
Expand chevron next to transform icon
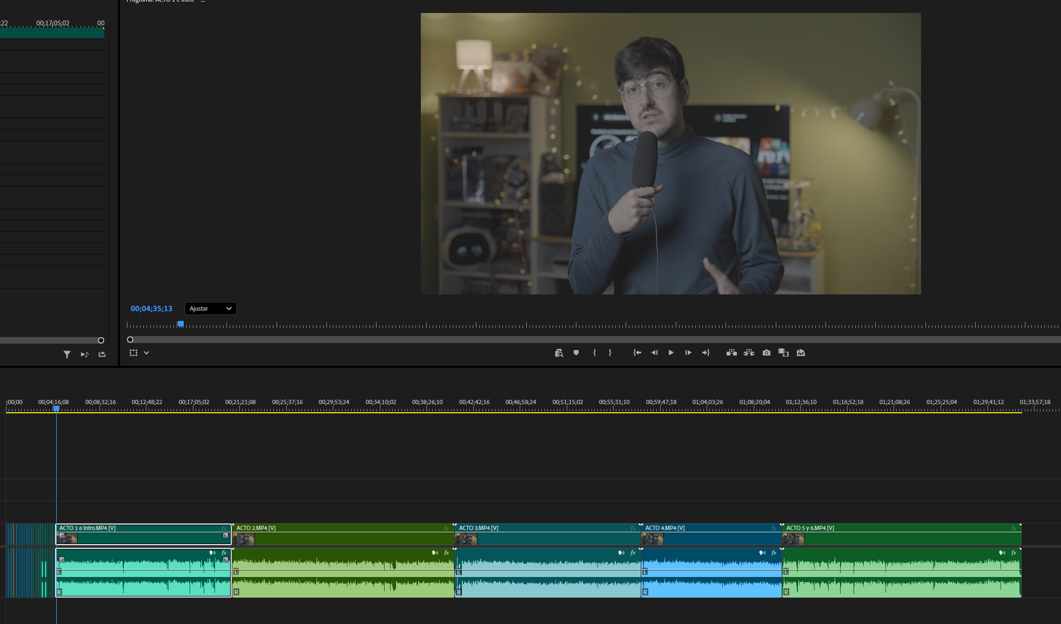pos(146,353)
